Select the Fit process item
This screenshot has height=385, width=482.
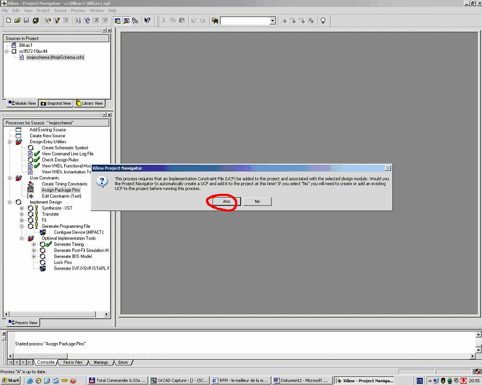point(44,220)
